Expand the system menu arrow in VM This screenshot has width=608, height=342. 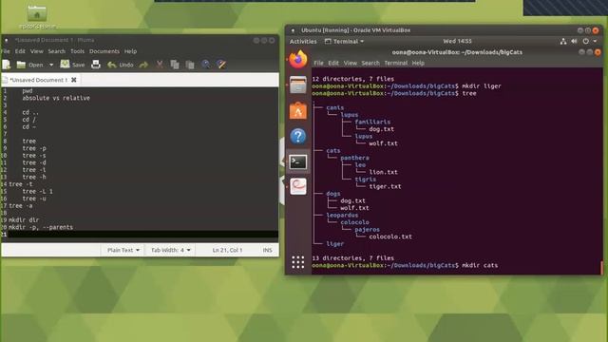[596, 41]
